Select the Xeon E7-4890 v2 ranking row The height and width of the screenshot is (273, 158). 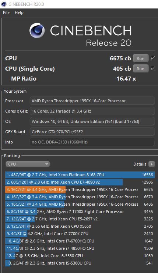tap(80, 182)
